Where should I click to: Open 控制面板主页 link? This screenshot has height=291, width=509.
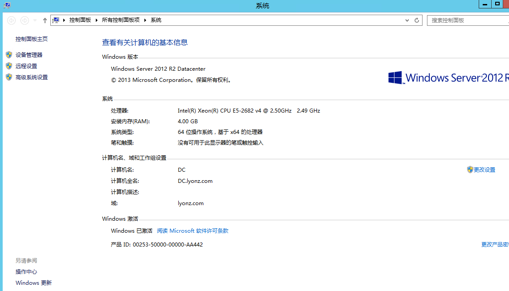pyautogui.click(x=32, y=39)
